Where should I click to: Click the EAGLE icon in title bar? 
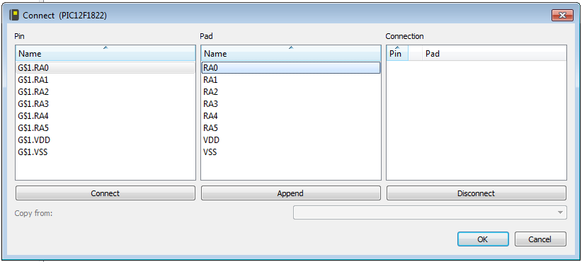pyautogui.click(x=14, y=16)
